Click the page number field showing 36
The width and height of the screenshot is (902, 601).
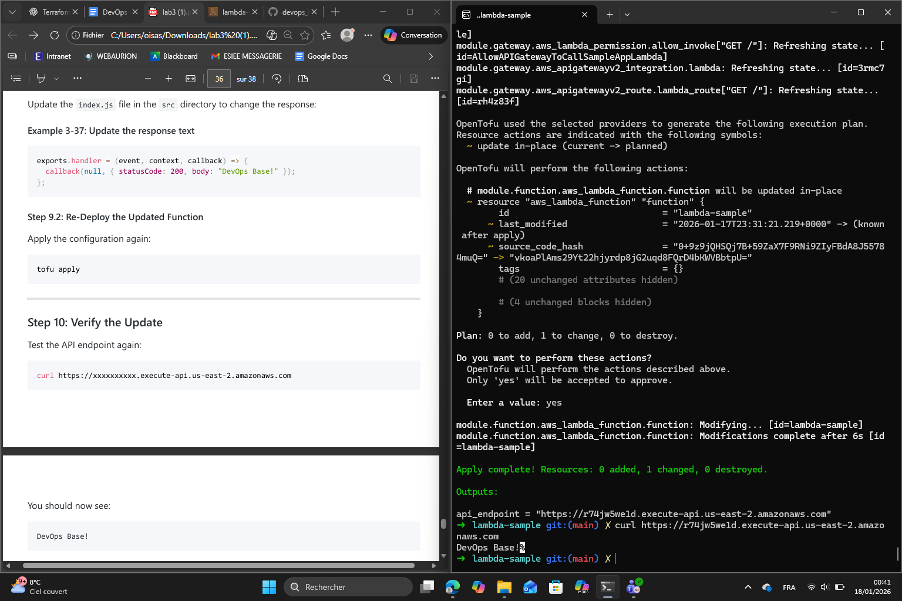(x=218, y=78)
